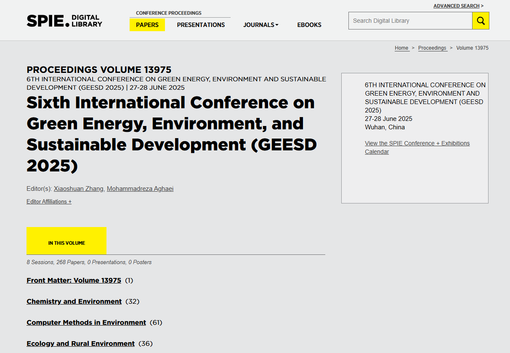Screen dimensions: 510x353
Task: Click the Volume 13975 breadcrumb text
Action: pos(472,48)
